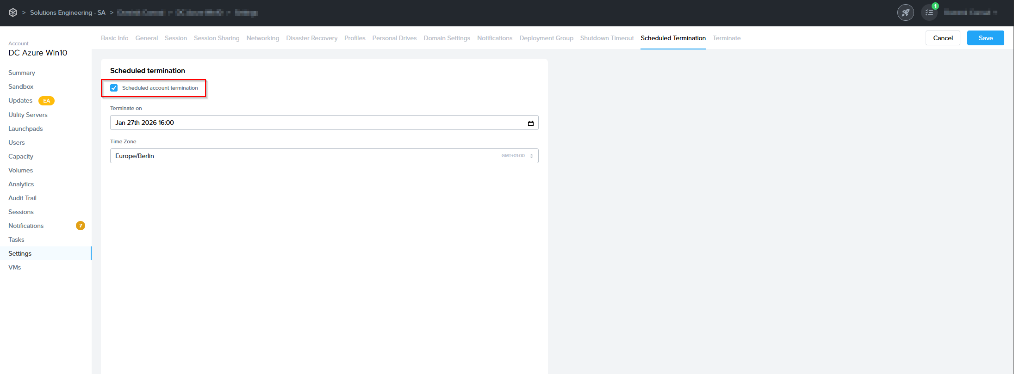Open Solutions Engineering - SA breadcrumb
The height and width of the screenshot is (374, 1014).
pos(68,12)
